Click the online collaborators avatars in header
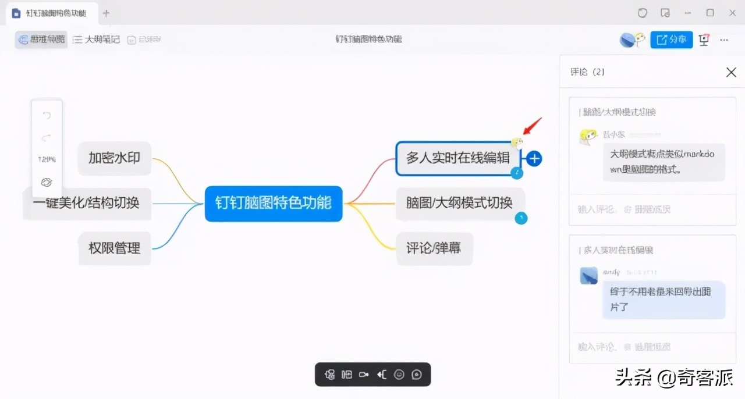Image resolution: width=745 pixels, height=399 pixels. pyautogui.click(x=633, y=40)
